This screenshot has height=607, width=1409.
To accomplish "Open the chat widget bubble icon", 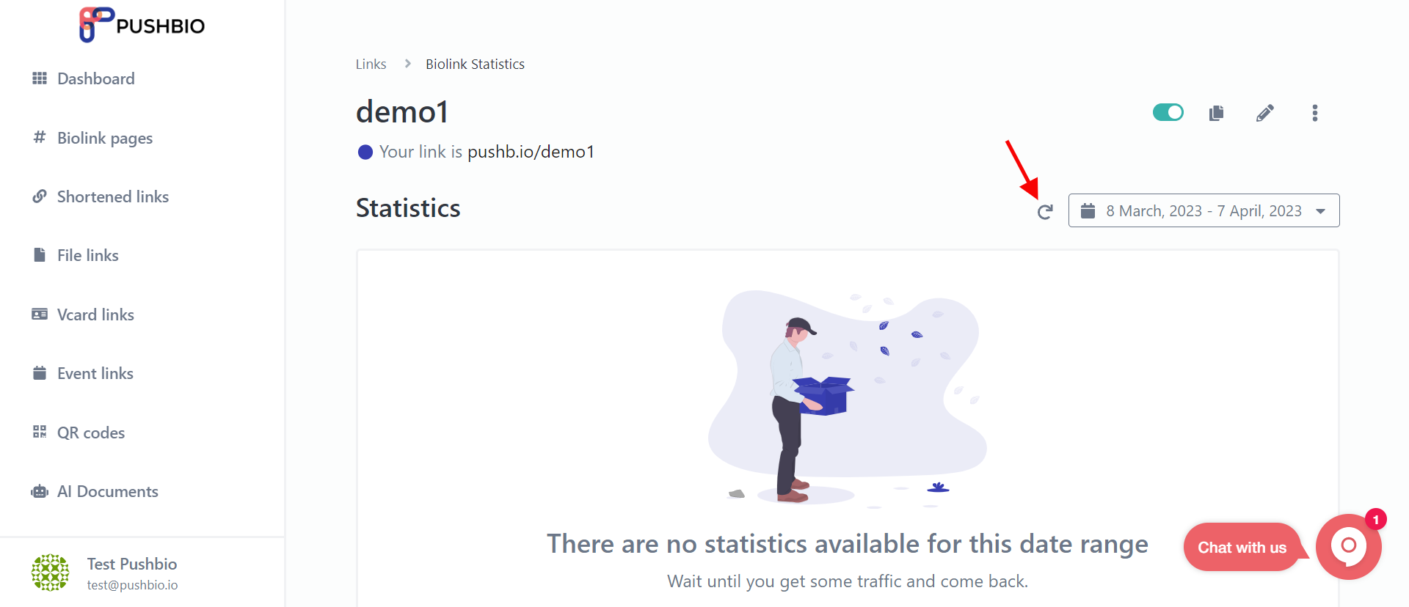I will [1348, 546].
